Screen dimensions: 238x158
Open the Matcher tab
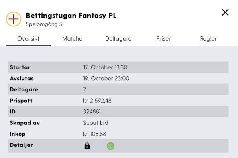(73, 38)
